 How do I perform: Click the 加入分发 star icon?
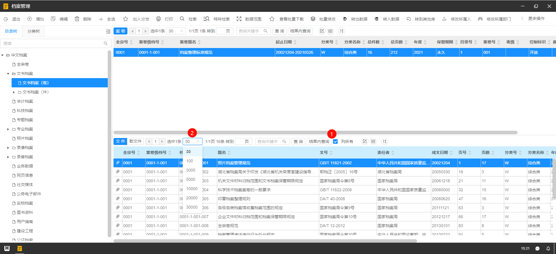[x=125, y=19]
